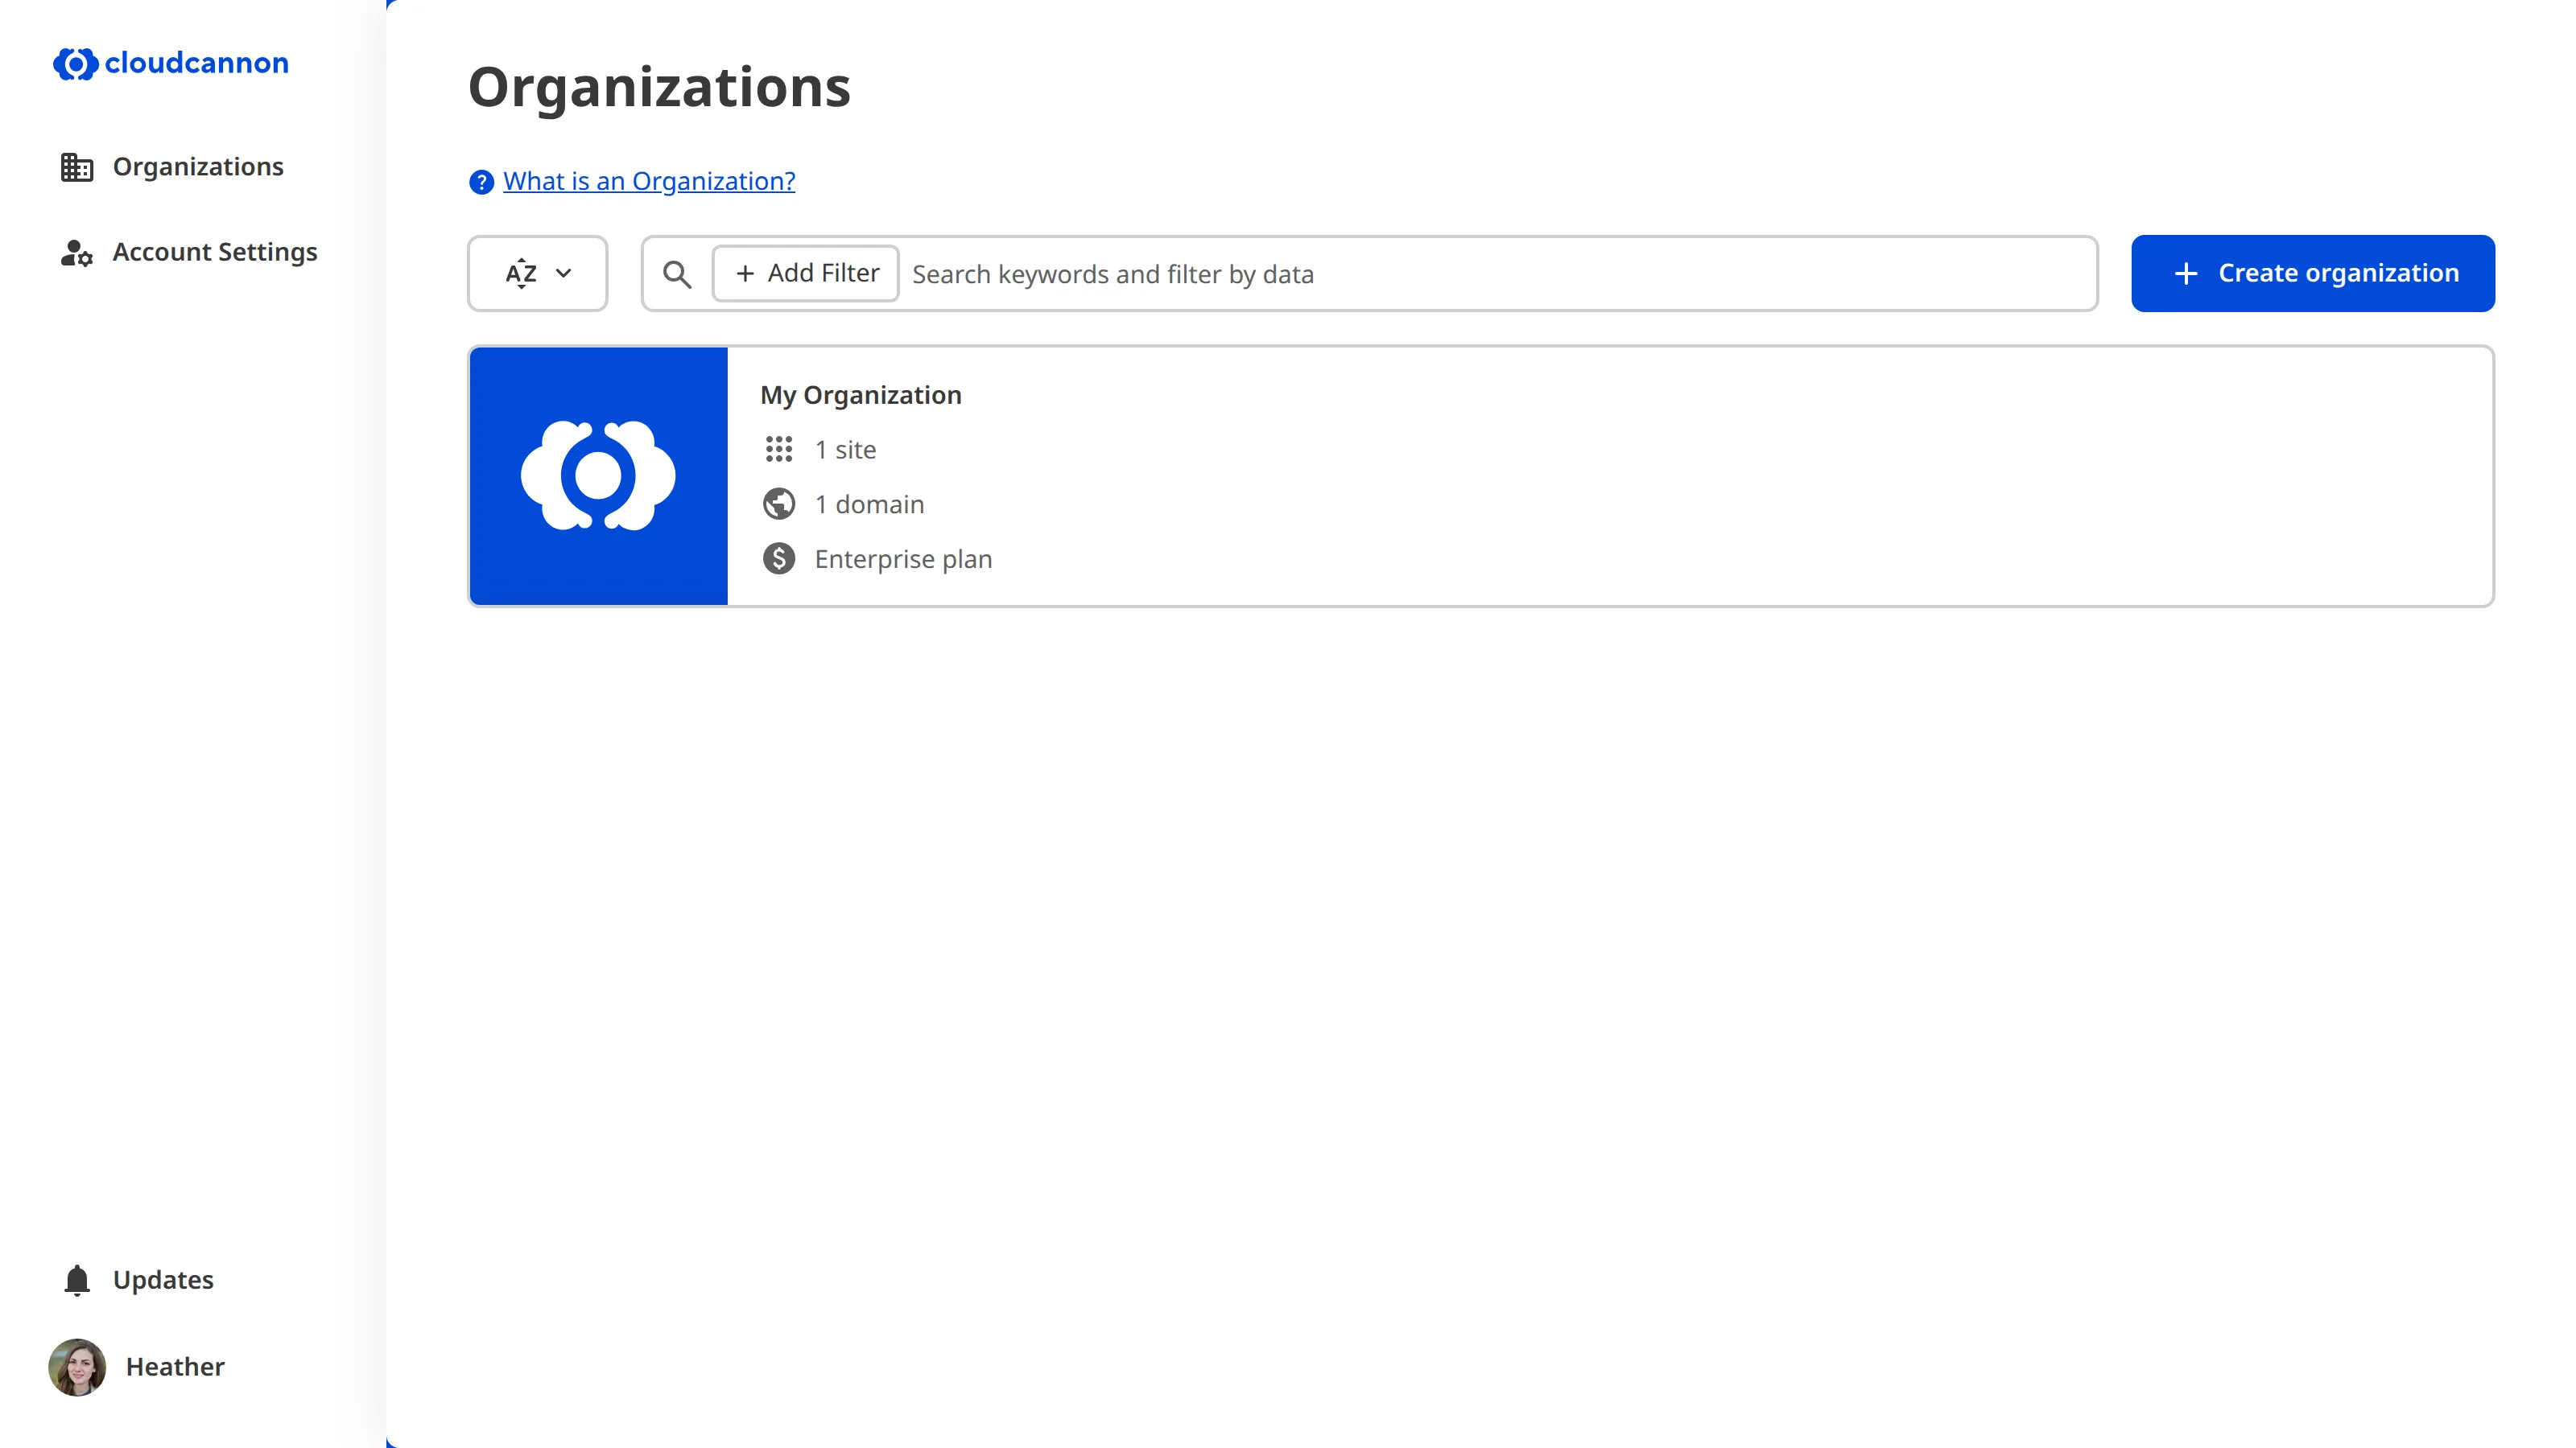The width and height of the screenshot is (2576, 1448).
Task: Click the Account Settings gear-person icon
Action: [76, 252]
